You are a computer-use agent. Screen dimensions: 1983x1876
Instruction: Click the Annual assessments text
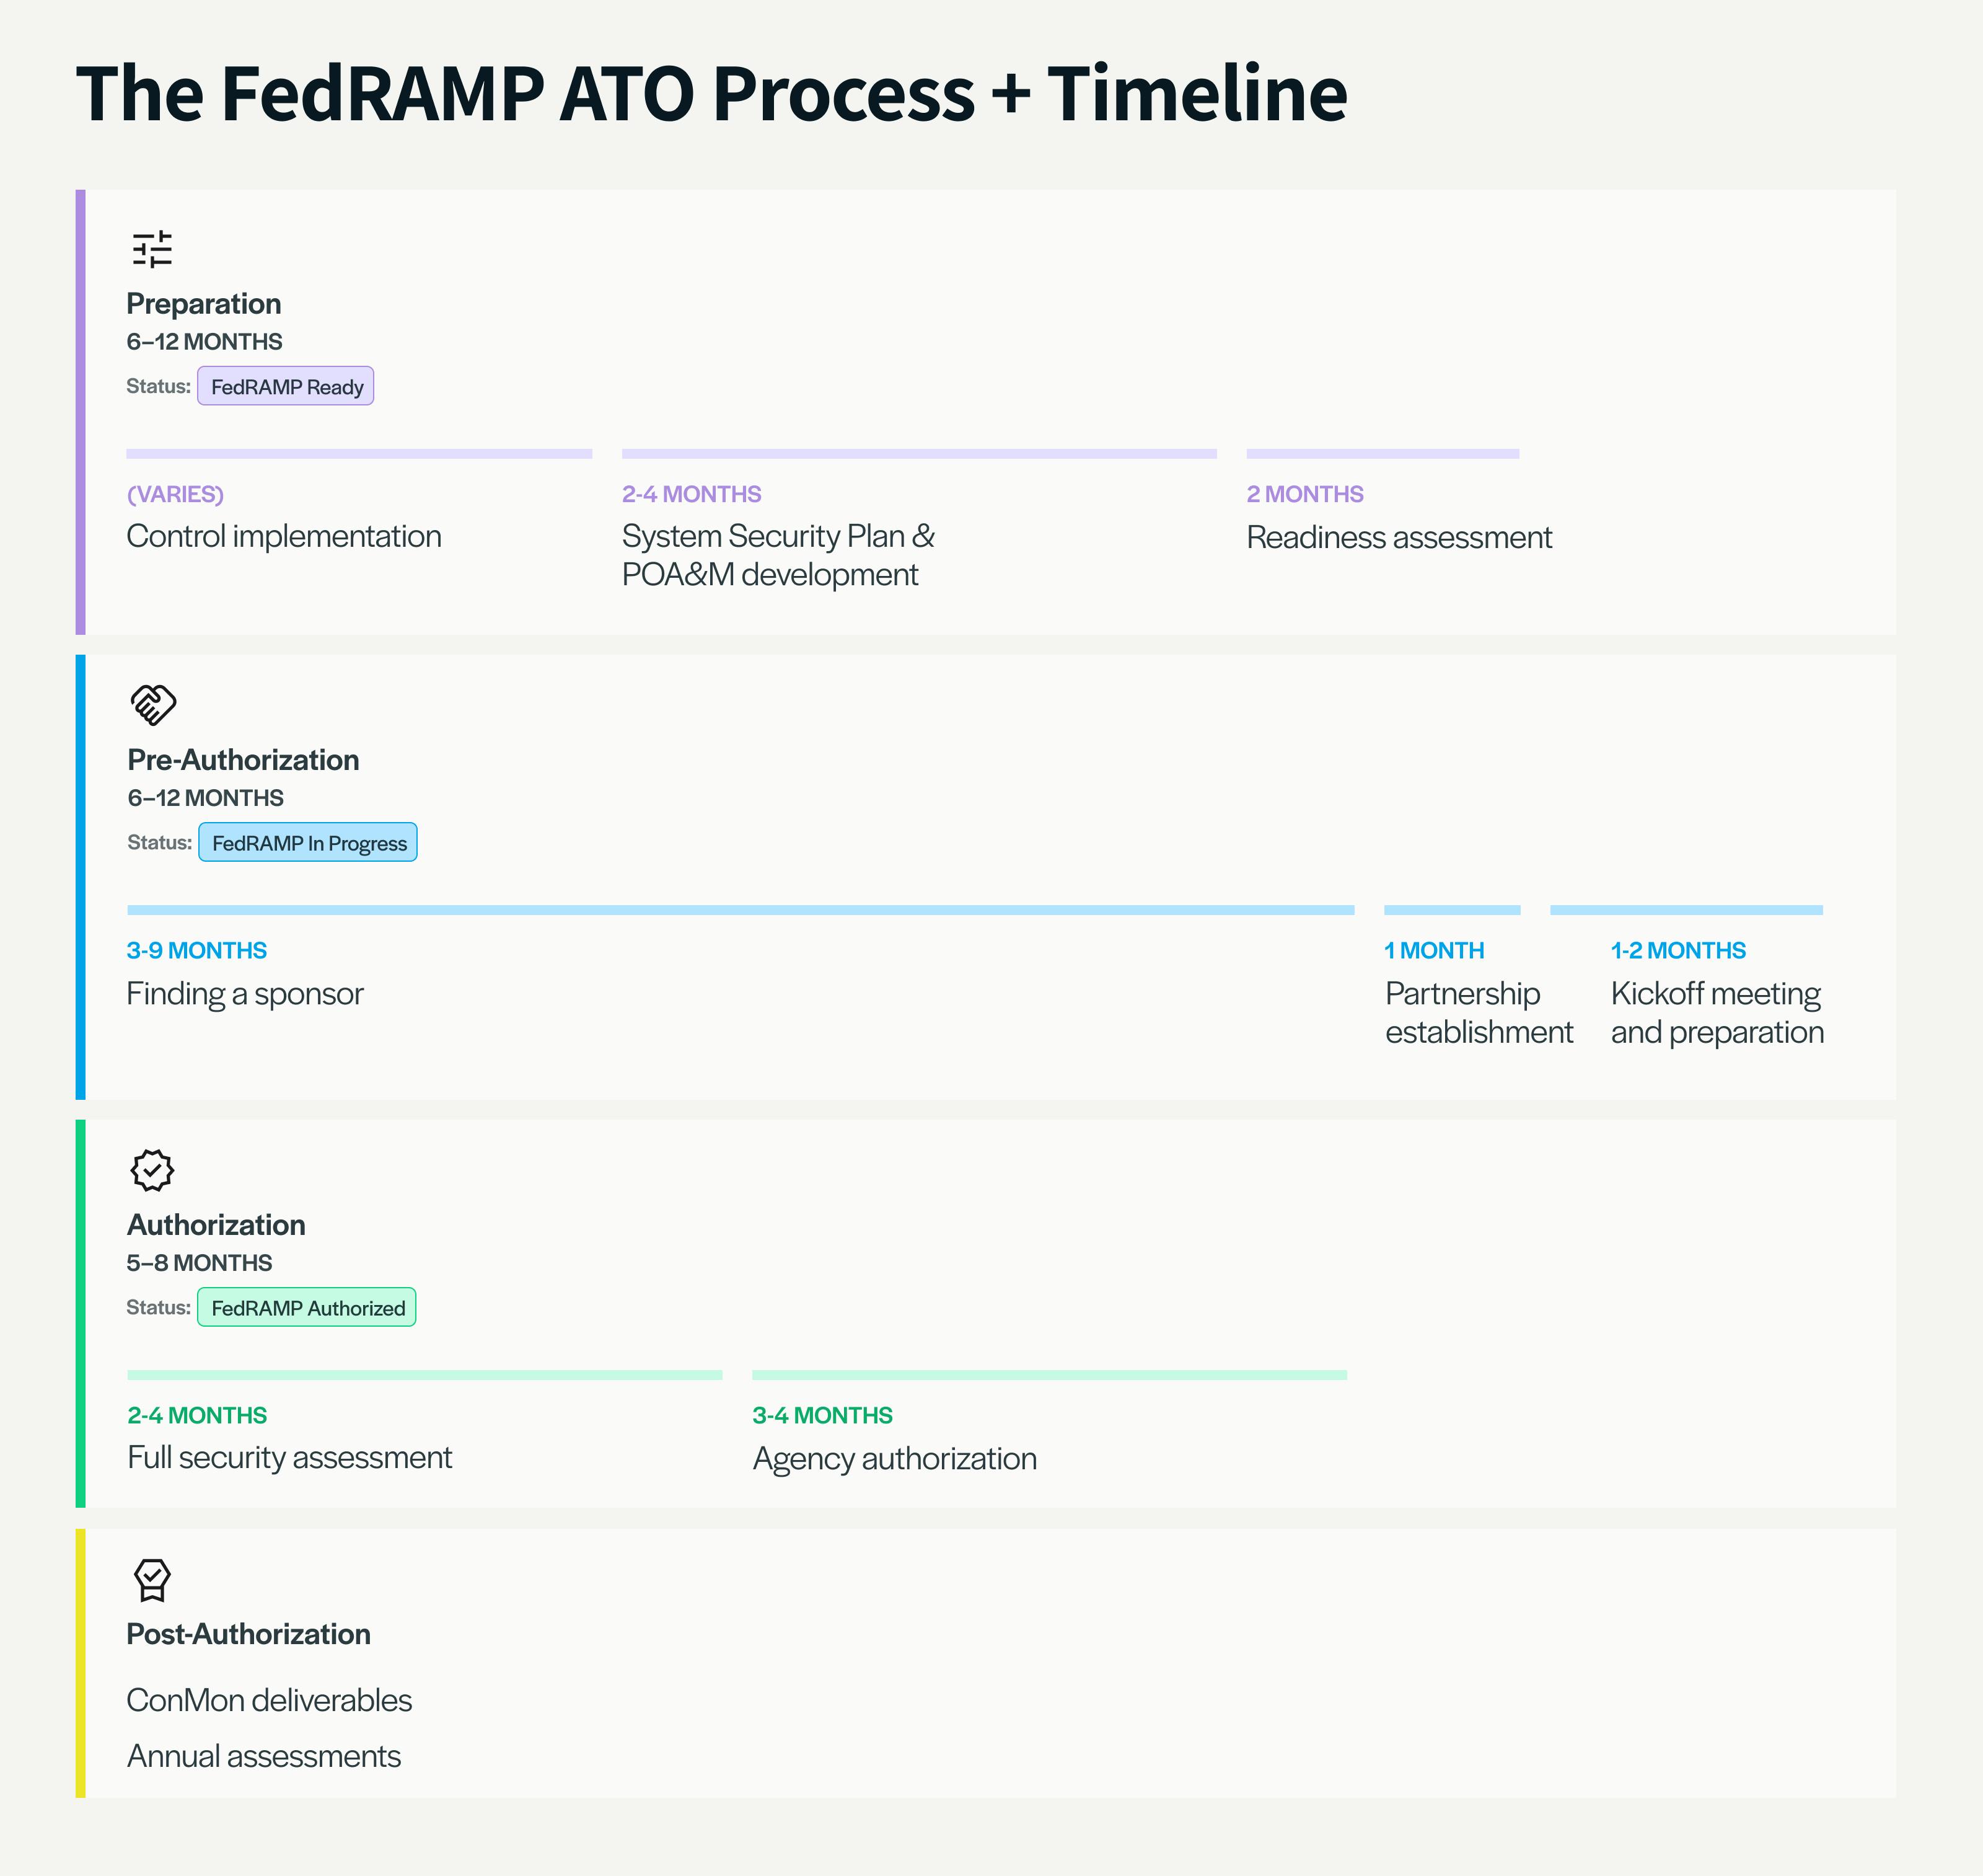click(x=264, y=1756)
